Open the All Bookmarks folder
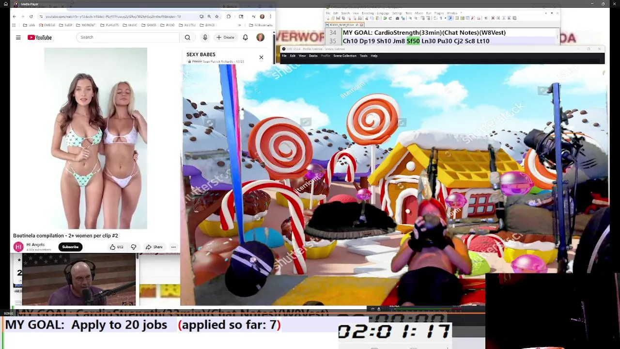This screenshot has width=620, height=349. 261,25
